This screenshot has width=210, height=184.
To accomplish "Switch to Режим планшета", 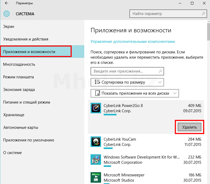I will point(42,77).
